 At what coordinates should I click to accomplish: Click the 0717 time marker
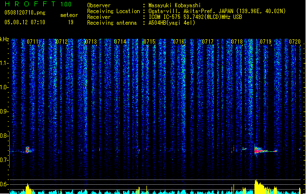pos(208,42)
